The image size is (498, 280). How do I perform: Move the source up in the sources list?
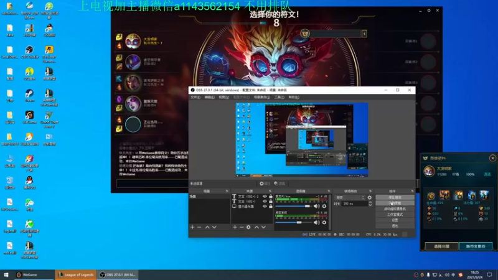pyautogui.click(x=256, y=227)
